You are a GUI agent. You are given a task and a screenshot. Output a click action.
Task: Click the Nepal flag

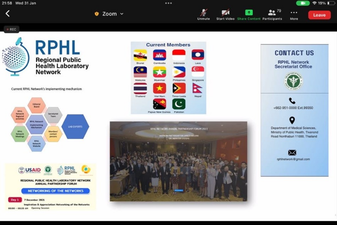[x=197, y=88]
